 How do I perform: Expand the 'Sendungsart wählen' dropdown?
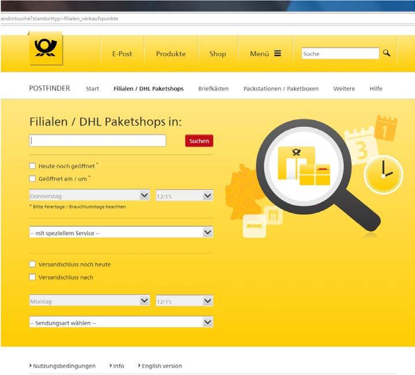click(121, 322)
